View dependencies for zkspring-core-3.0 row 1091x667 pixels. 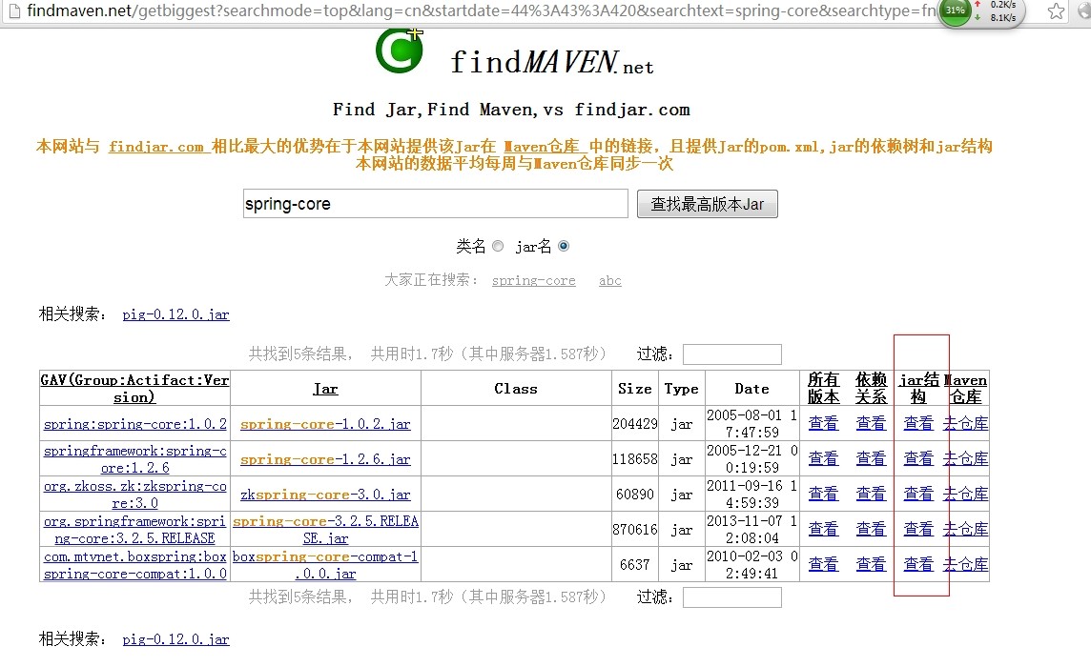pyautogui.click(x=871, y=494)
